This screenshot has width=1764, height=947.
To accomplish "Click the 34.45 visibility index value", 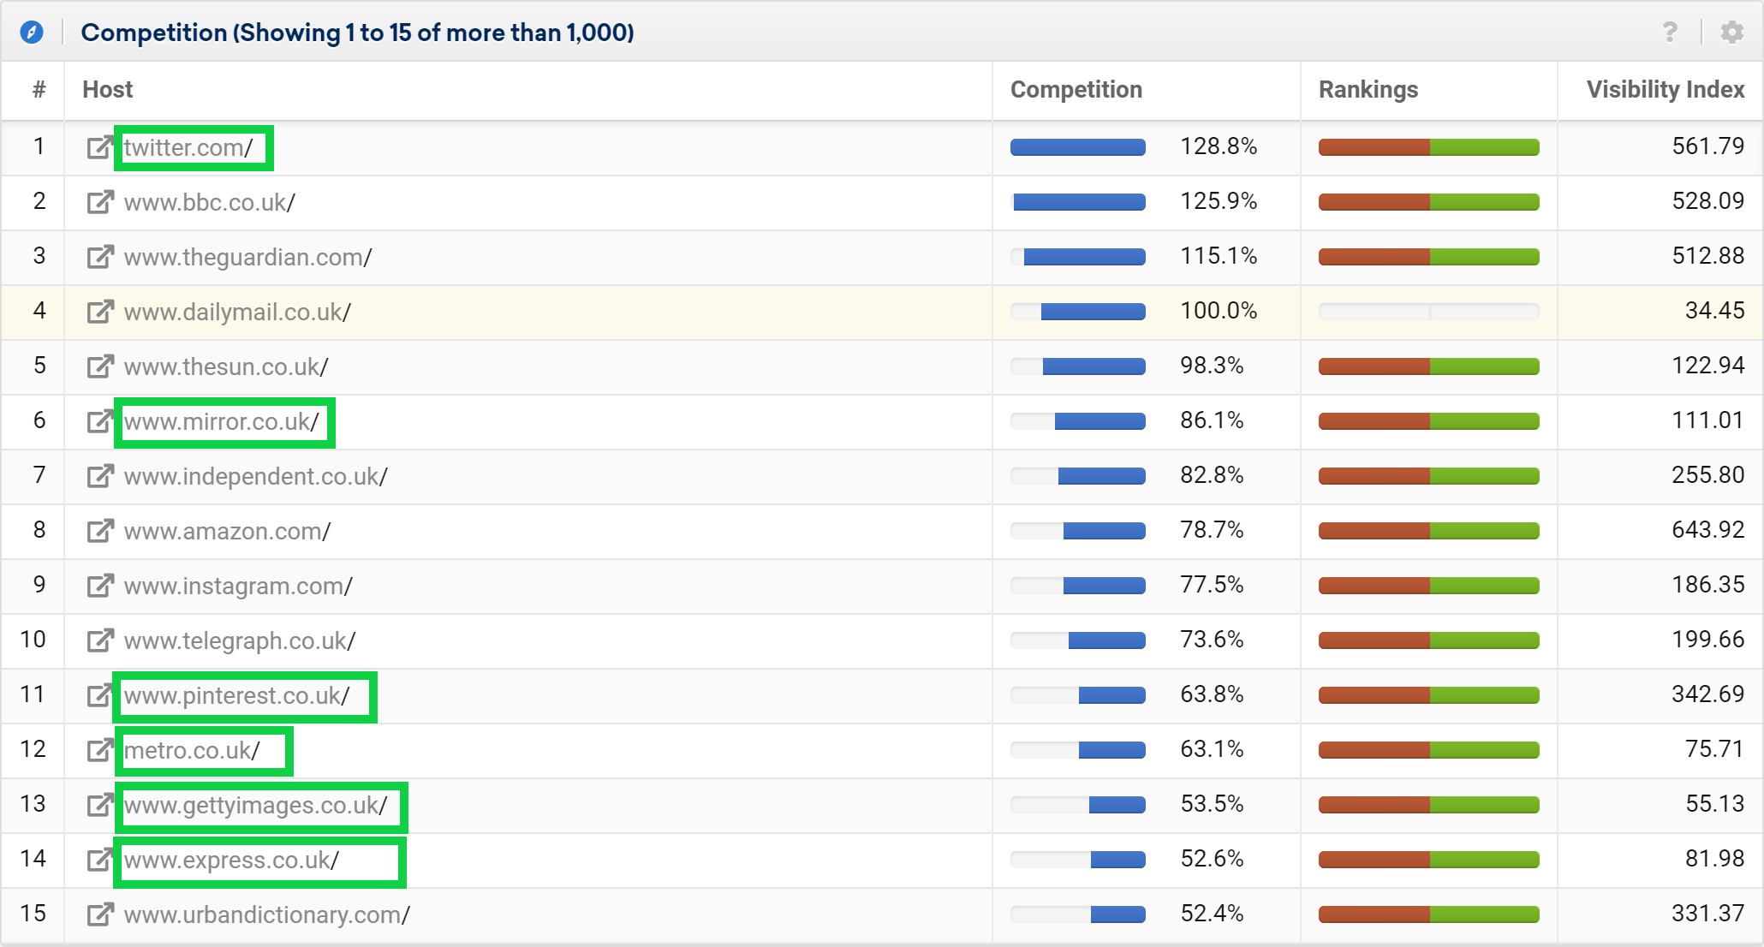I will click(x=1715, y=311).
